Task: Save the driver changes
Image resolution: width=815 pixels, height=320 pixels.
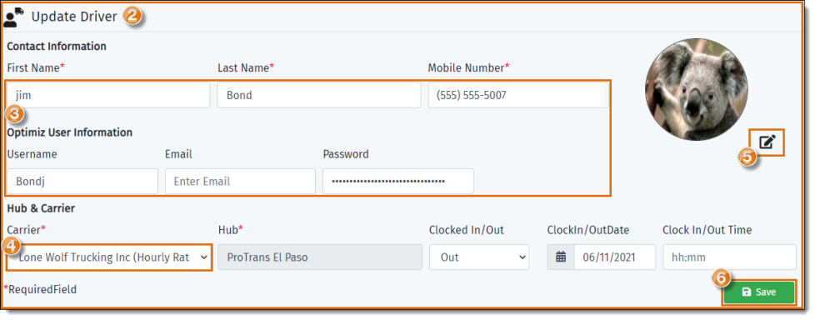Action: (759, 292)
